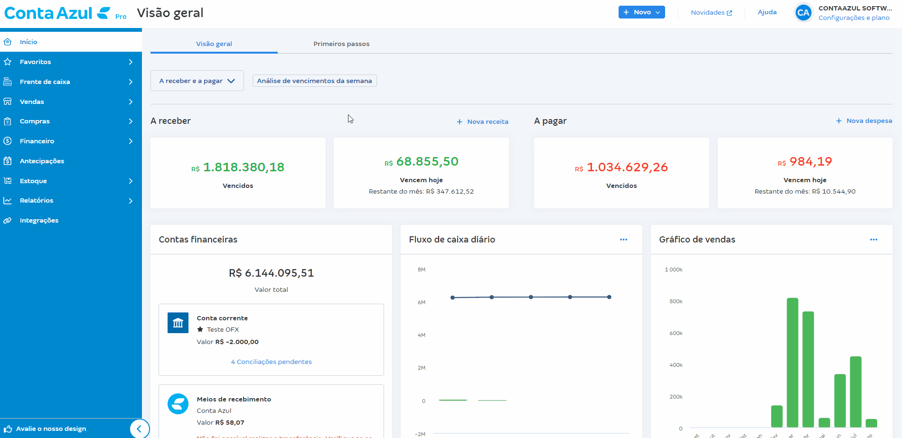902x438 pixels.
Task: Expand the Relatórios submenu chevron
Action: pyautogui.click(x=131, y=201)
